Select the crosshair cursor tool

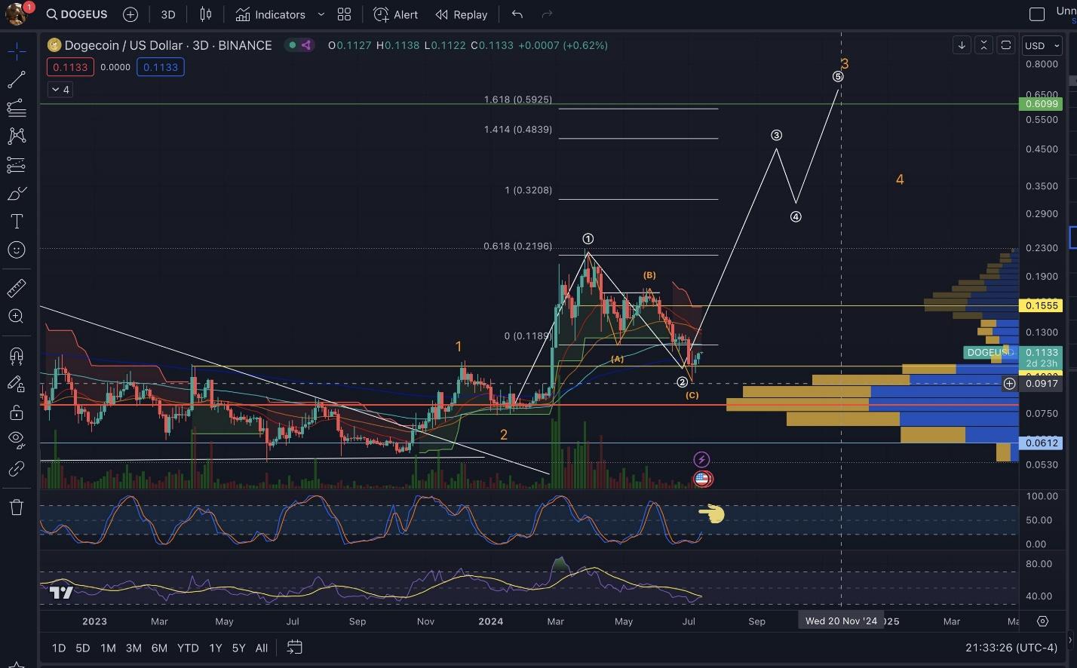pos(17,51)
